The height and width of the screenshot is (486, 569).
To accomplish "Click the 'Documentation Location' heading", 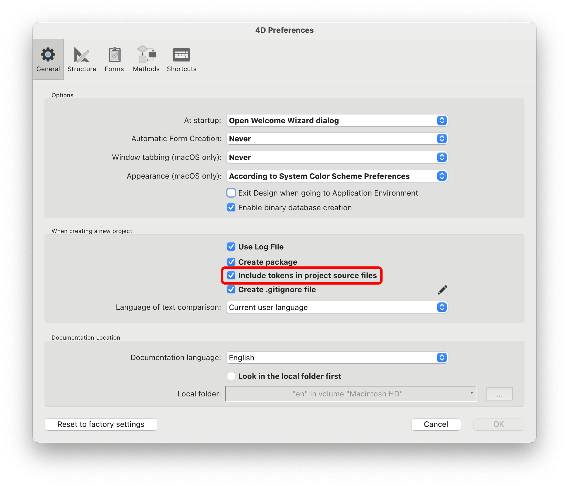I will click(x=86, y=338).
